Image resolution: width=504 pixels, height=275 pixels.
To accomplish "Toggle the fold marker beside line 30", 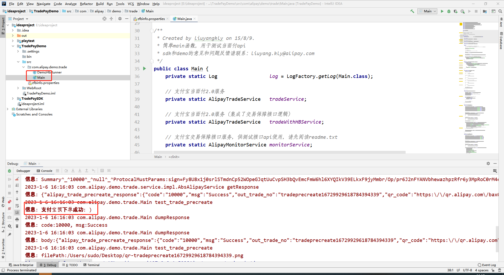I will (x=152, y=31).
